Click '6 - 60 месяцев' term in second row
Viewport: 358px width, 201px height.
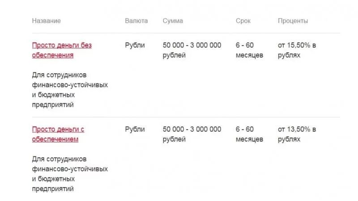coord(249,134)
